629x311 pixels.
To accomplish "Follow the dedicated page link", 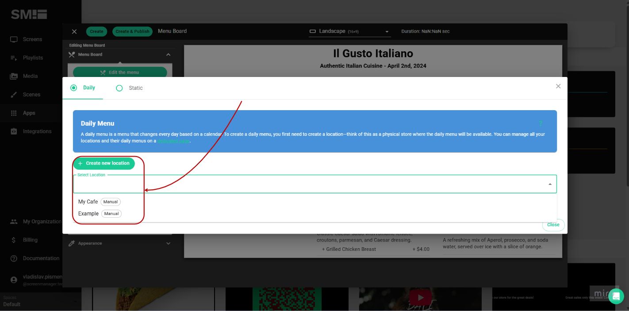I will tap(173, 141).
